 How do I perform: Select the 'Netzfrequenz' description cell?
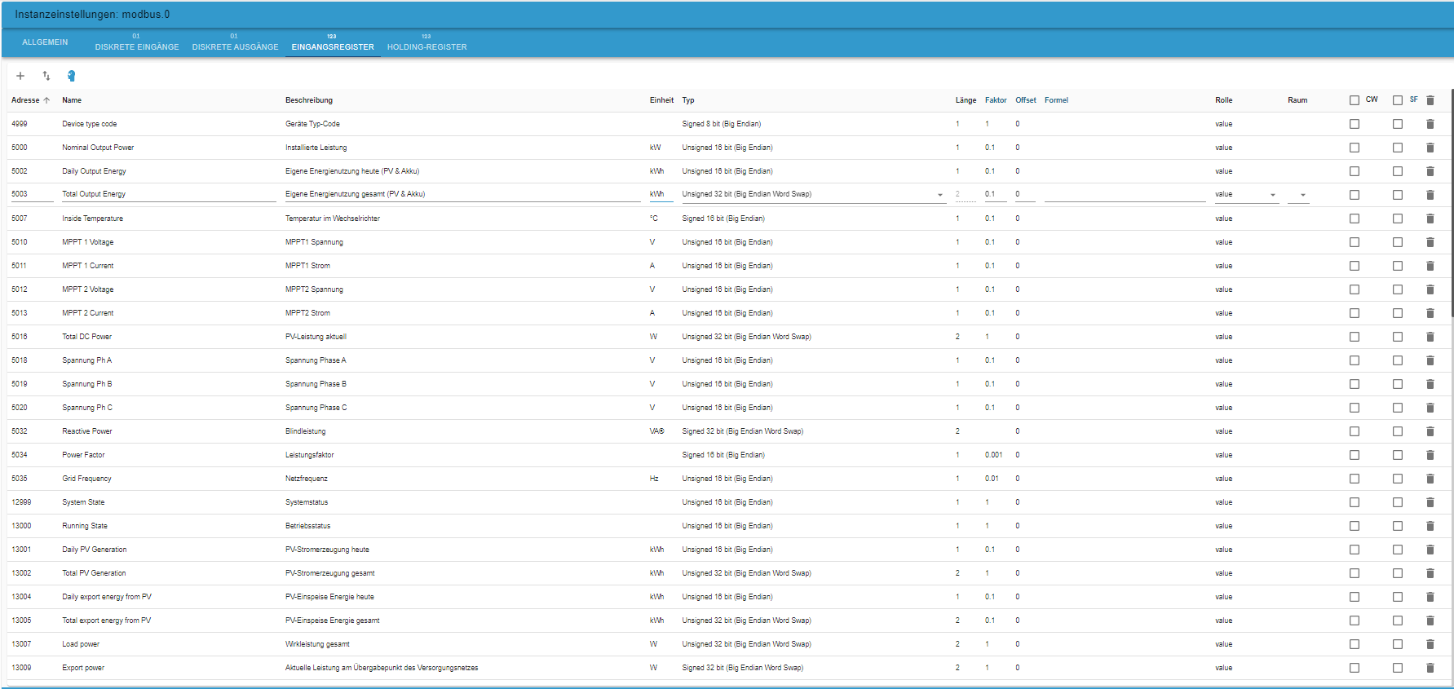(x=307, y=479)
